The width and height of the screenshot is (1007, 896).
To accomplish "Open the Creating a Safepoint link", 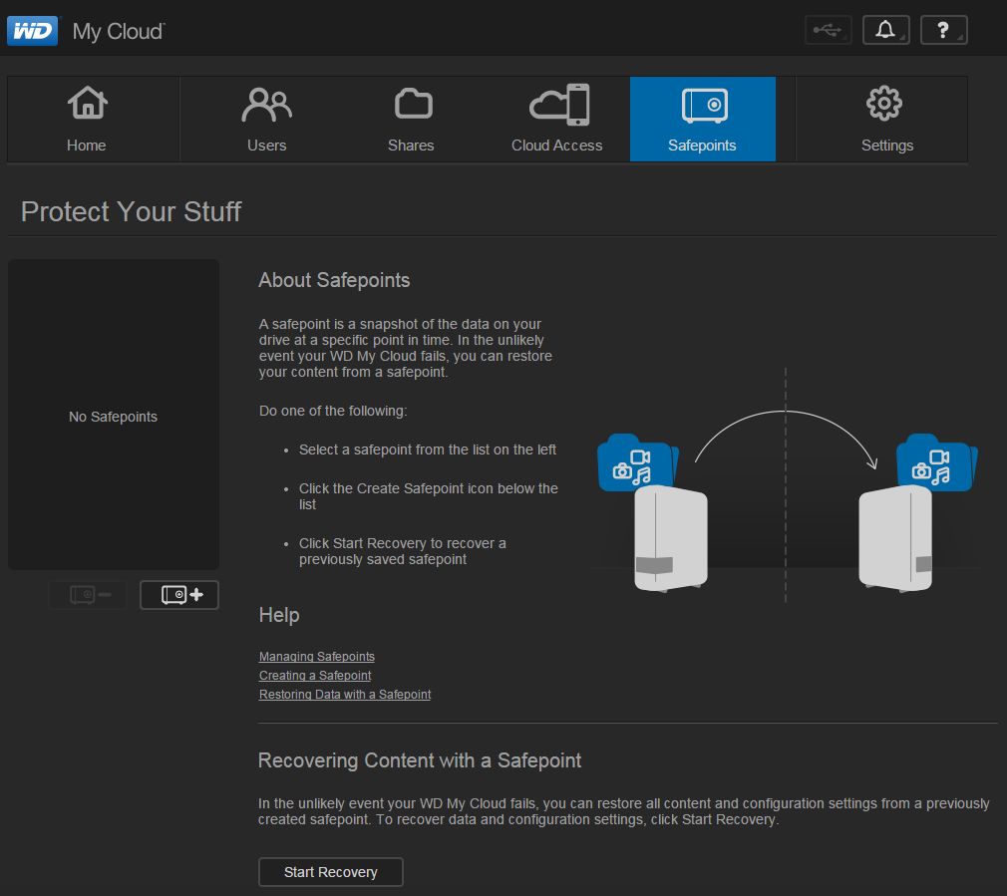I will coord(315,675).
